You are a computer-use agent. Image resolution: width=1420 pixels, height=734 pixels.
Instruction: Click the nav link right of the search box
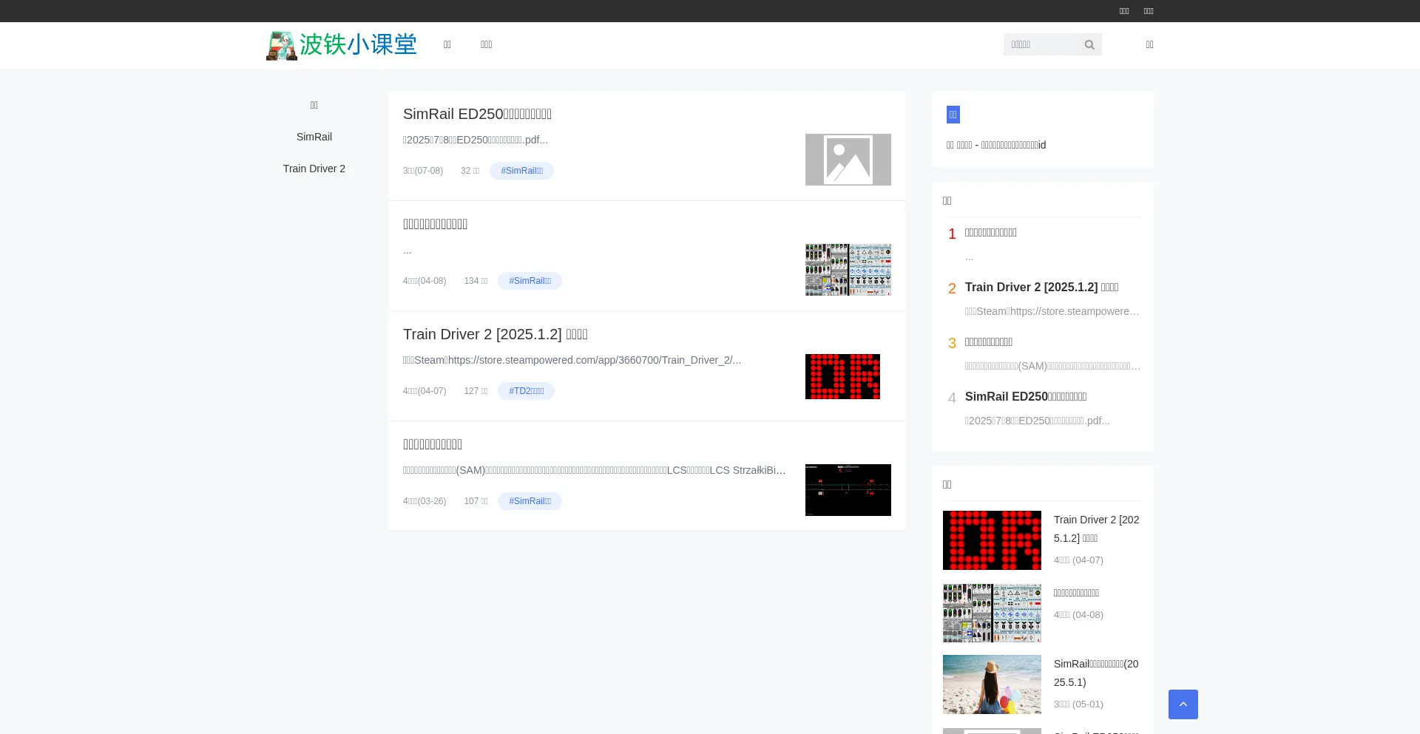[1149, 45]
